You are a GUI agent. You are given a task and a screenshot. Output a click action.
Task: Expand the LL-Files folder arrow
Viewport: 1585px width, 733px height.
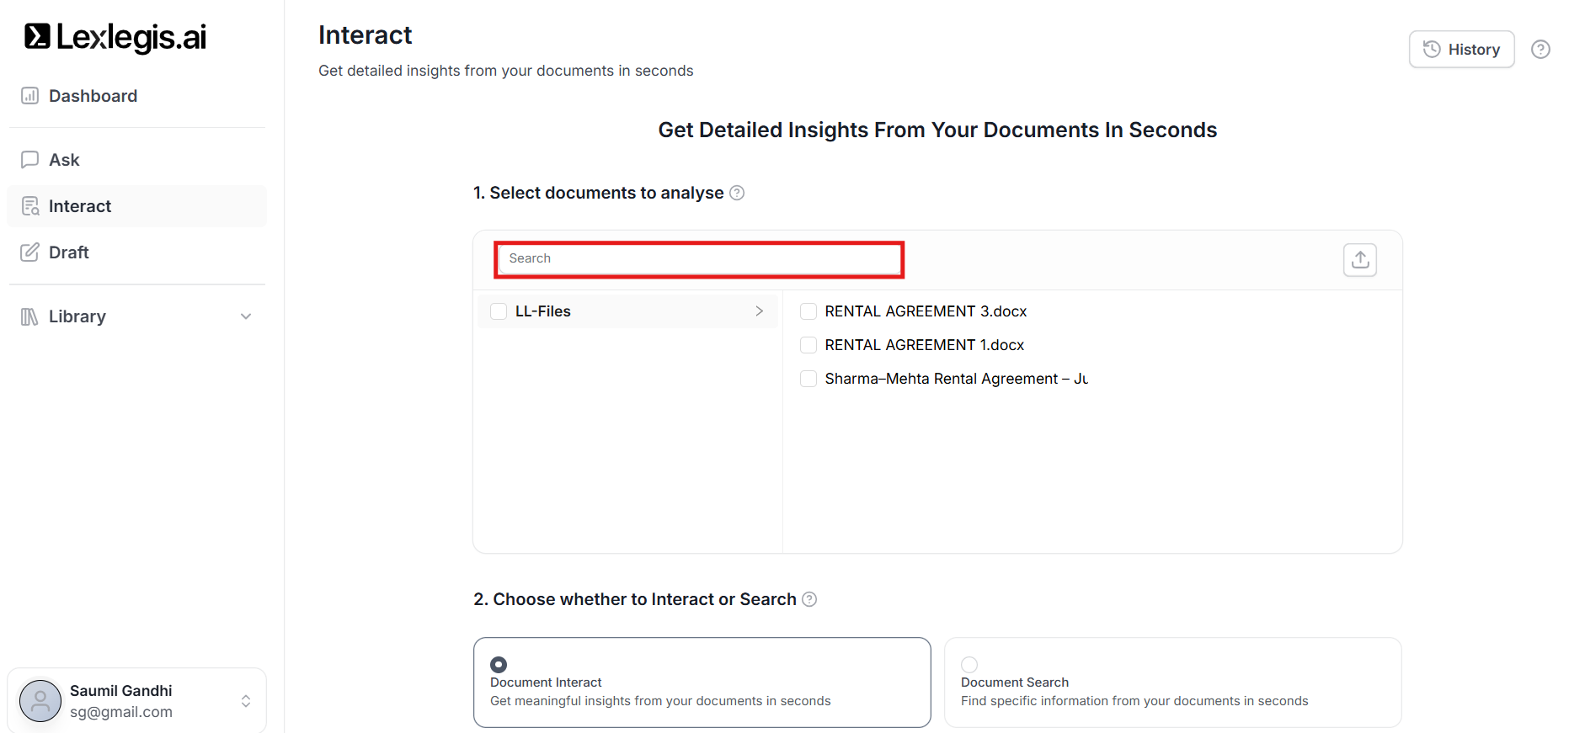759,311
